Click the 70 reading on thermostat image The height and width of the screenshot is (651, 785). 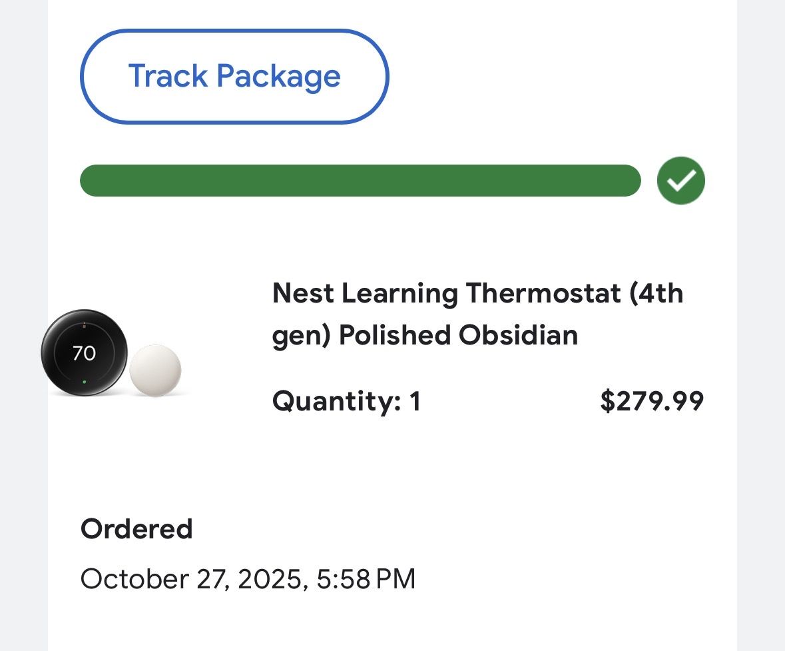[x=84, y=352]
